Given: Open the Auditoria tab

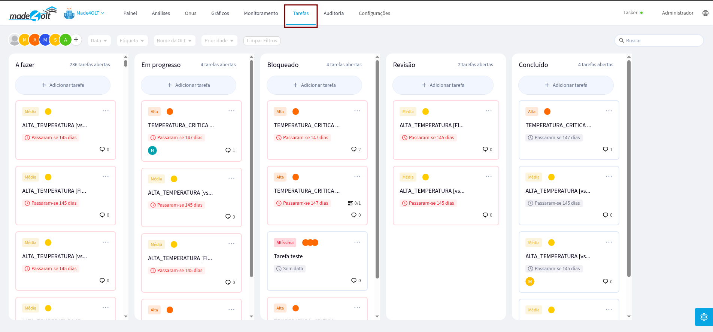Looking at the screenshot, I should [x=333, y=13].
